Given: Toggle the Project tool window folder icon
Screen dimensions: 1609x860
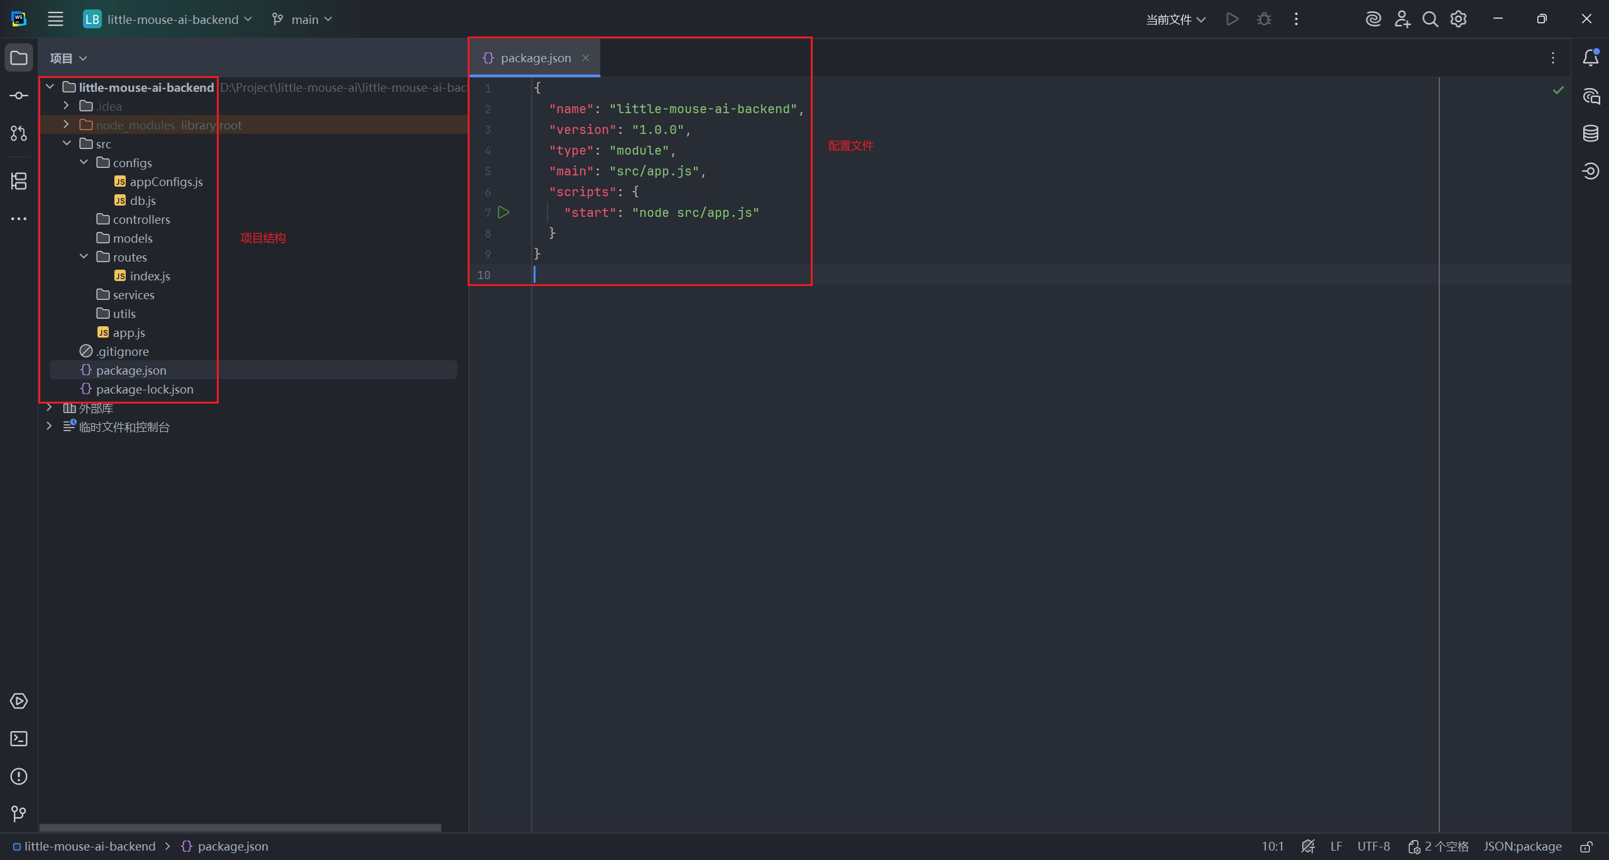Looking at the screenshot, I should [x=19, y=58].
